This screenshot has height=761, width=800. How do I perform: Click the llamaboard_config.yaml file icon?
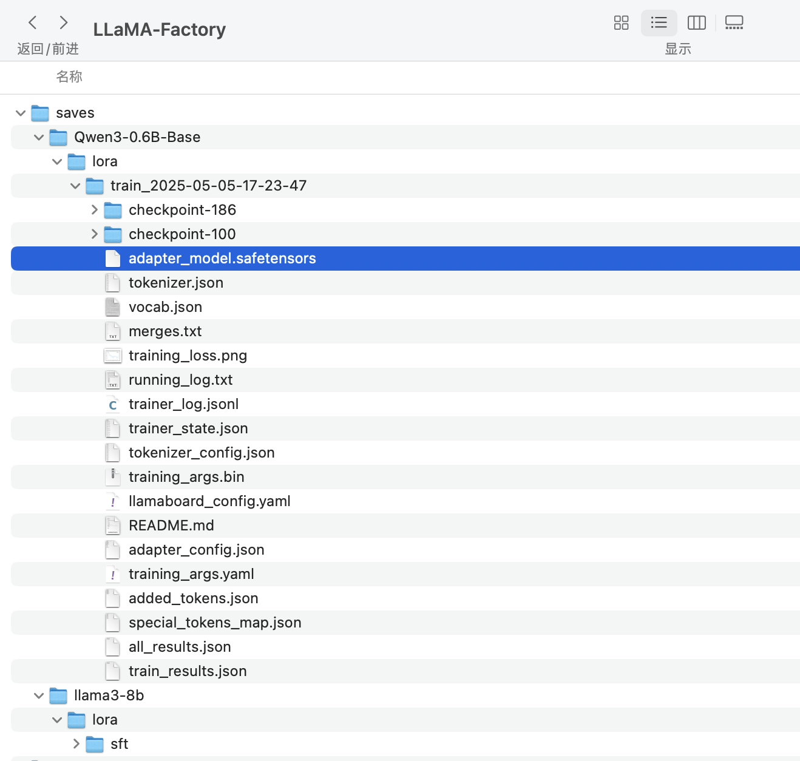click(113, 501)
